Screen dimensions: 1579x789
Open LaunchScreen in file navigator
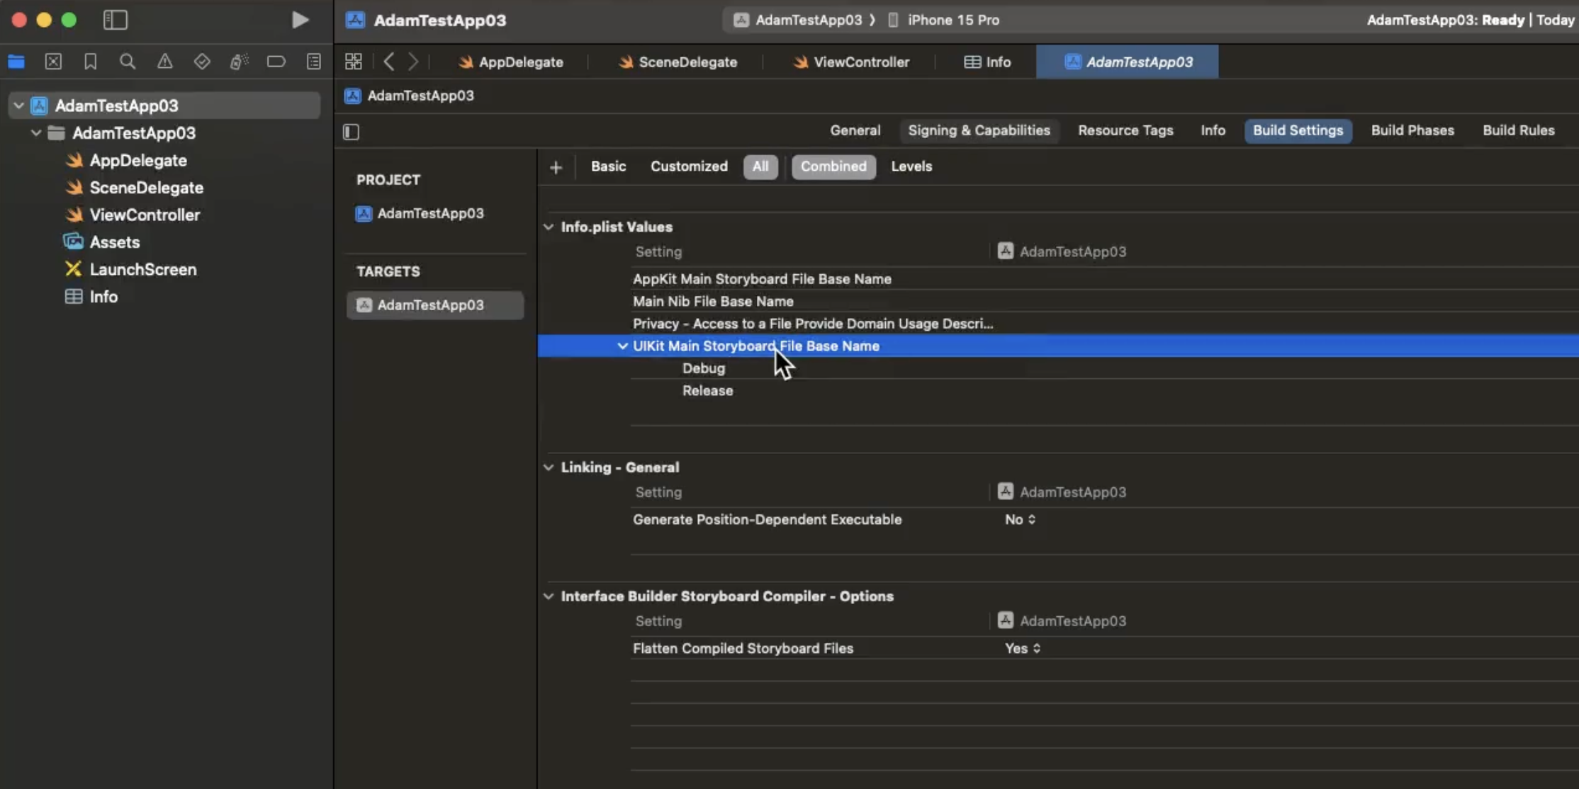pyautogui.click(x=142, y=269)
